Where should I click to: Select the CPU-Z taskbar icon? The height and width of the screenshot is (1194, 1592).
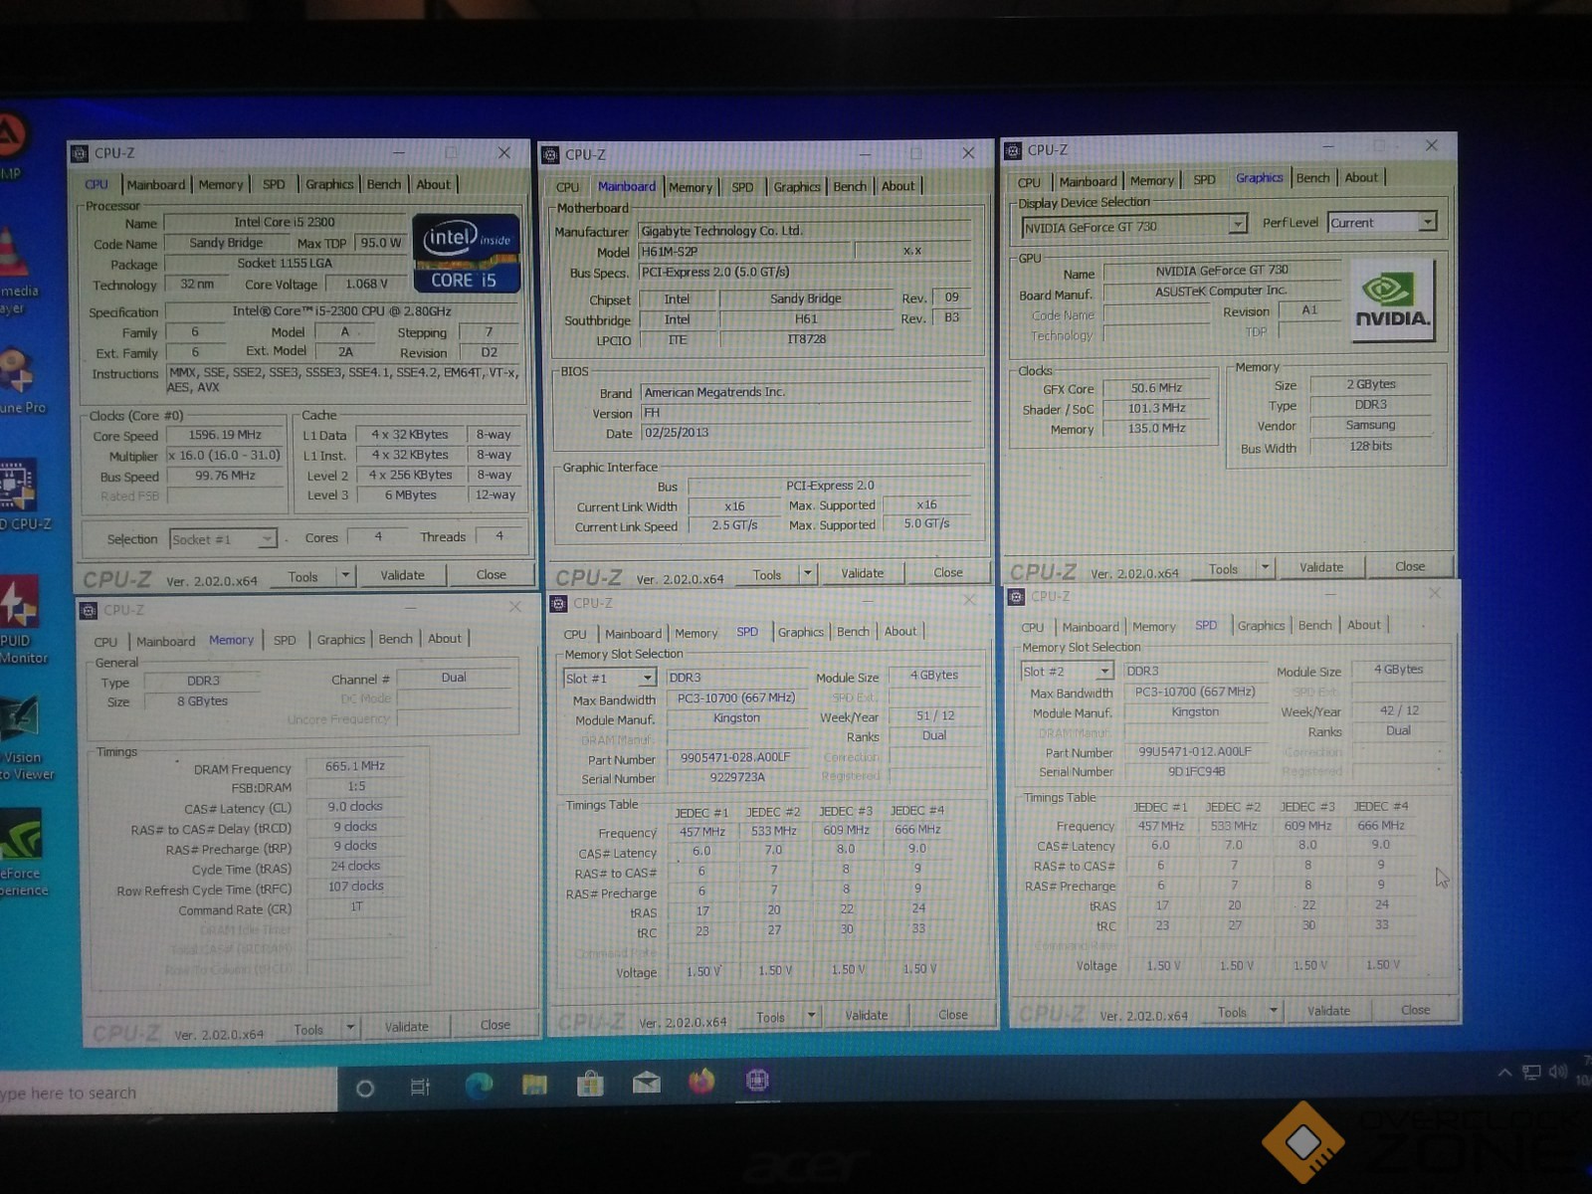click(757, 1080)
